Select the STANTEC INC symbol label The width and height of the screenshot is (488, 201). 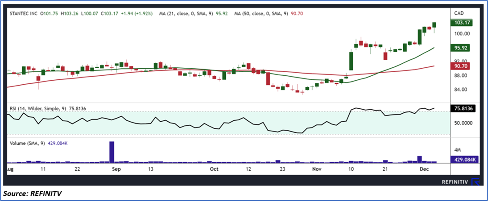click(x=24, y=13)
